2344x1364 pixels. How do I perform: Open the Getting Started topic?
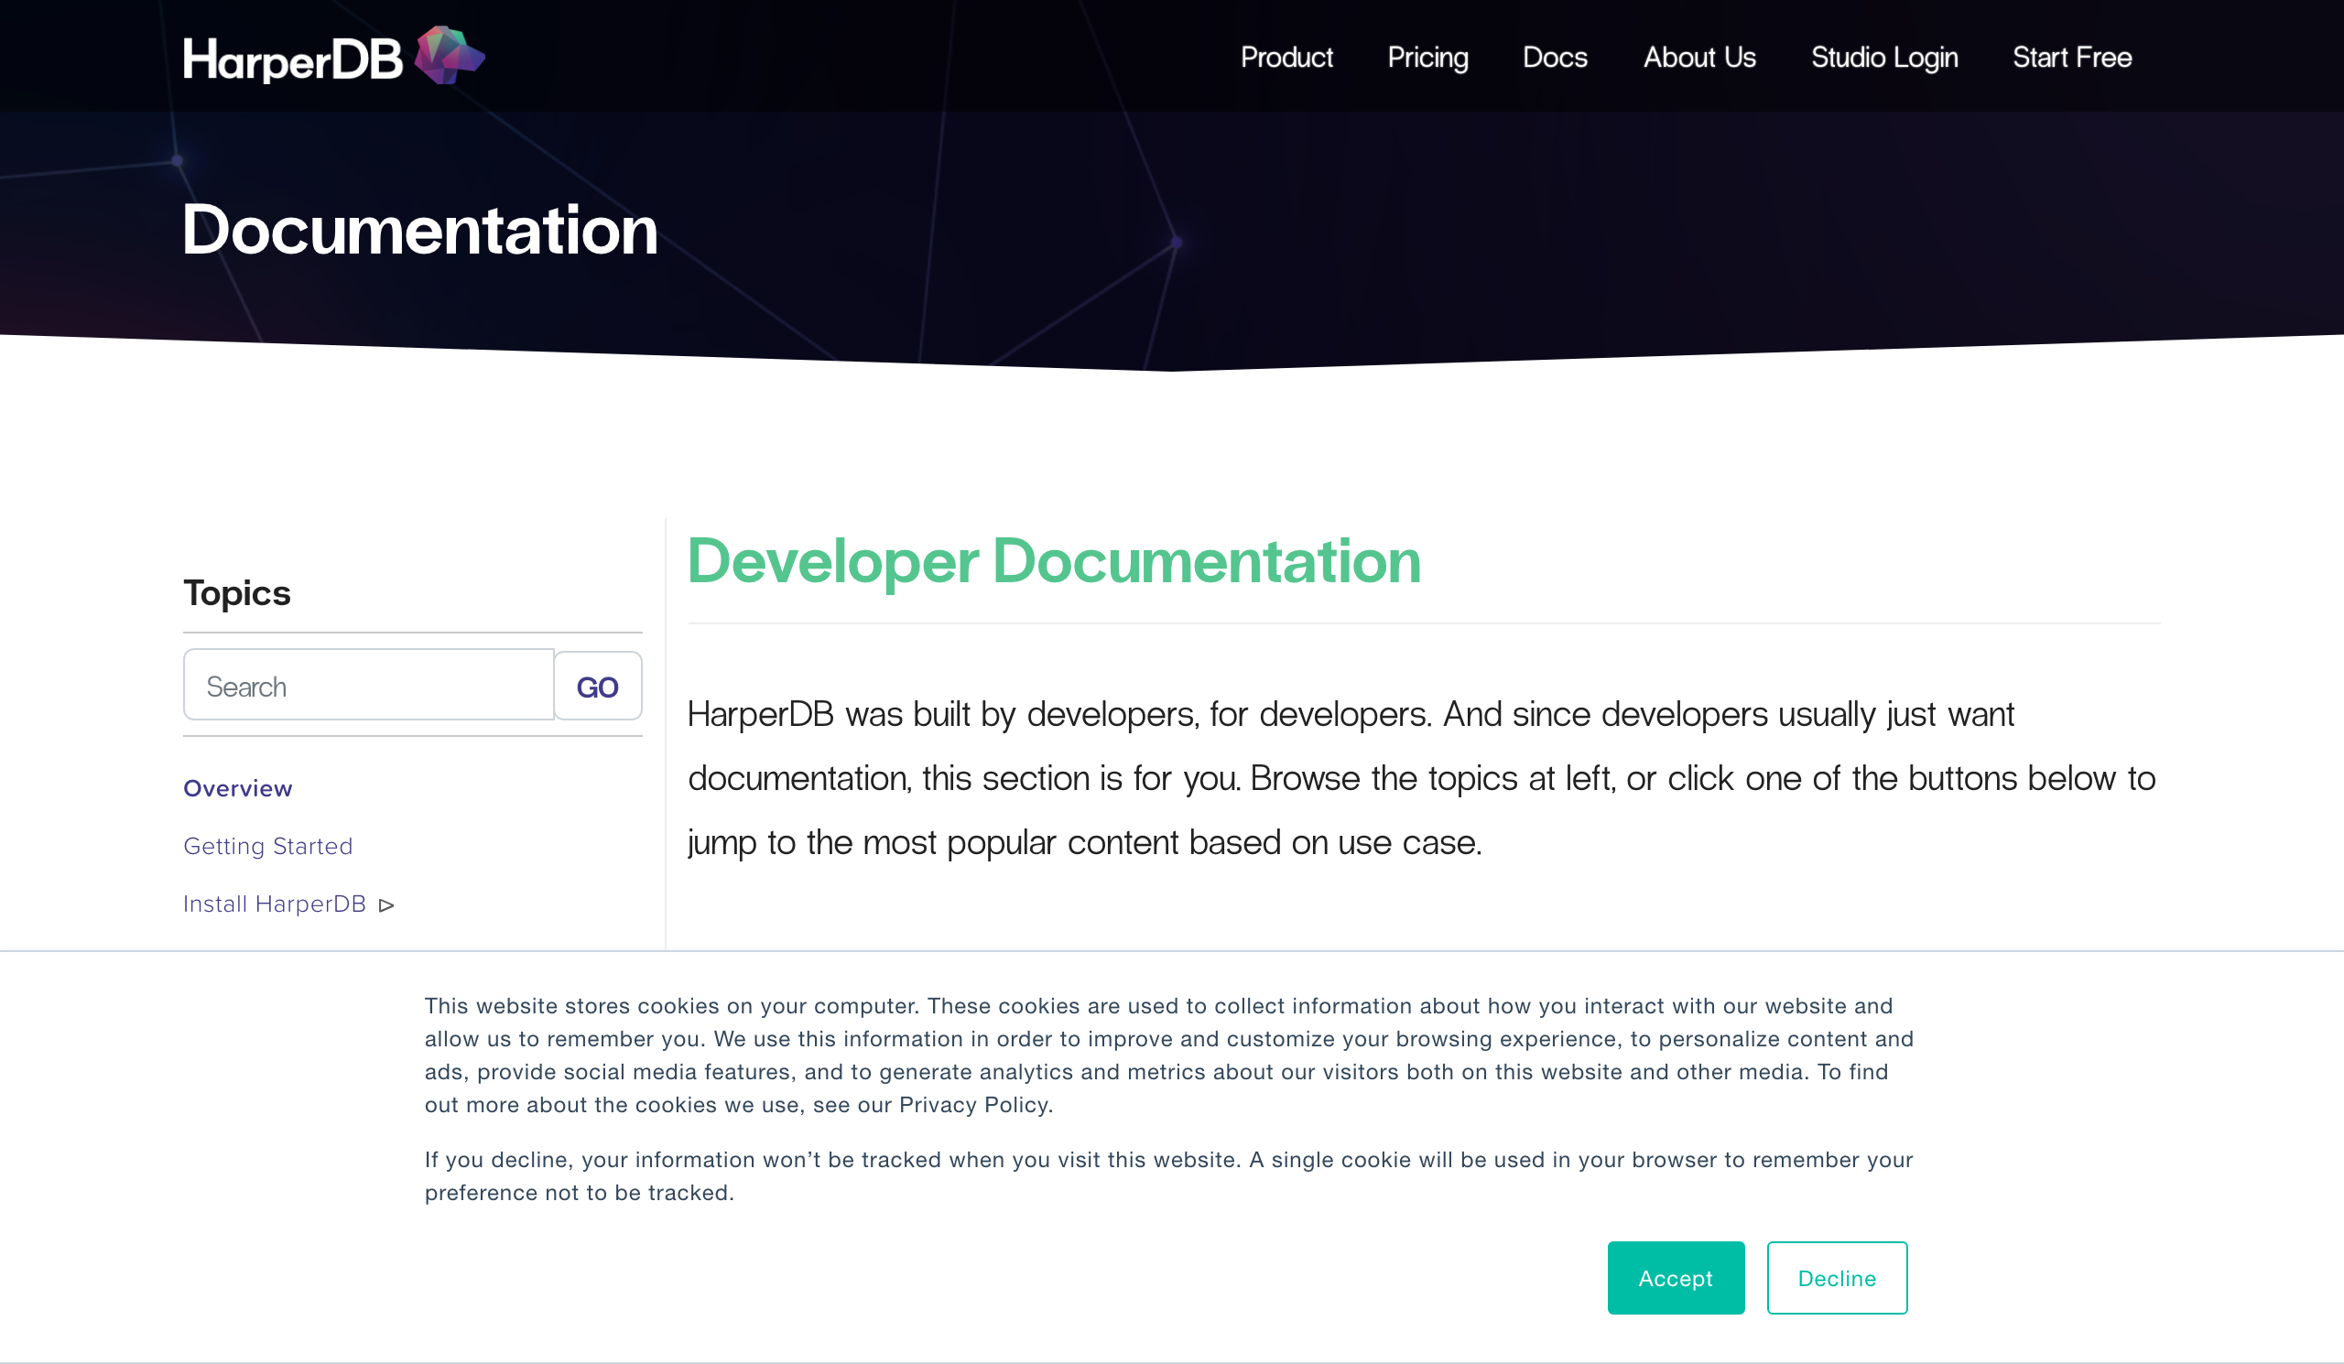click(x=268, y=846)
